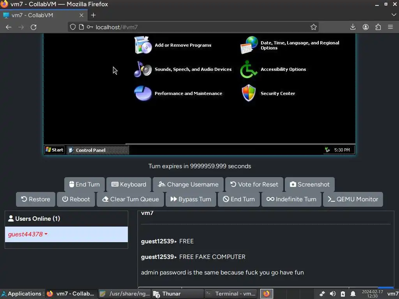Open Add or Remove Programs icon
The image size is (399, 299).
coord(143,45)
